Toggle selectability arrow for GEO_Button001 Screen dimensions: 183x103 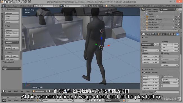pyautogui.click(x=176, y=25)
